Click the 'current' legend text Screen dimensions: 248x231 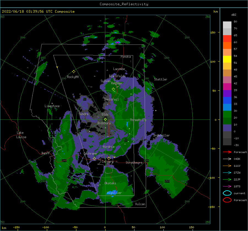239,193
